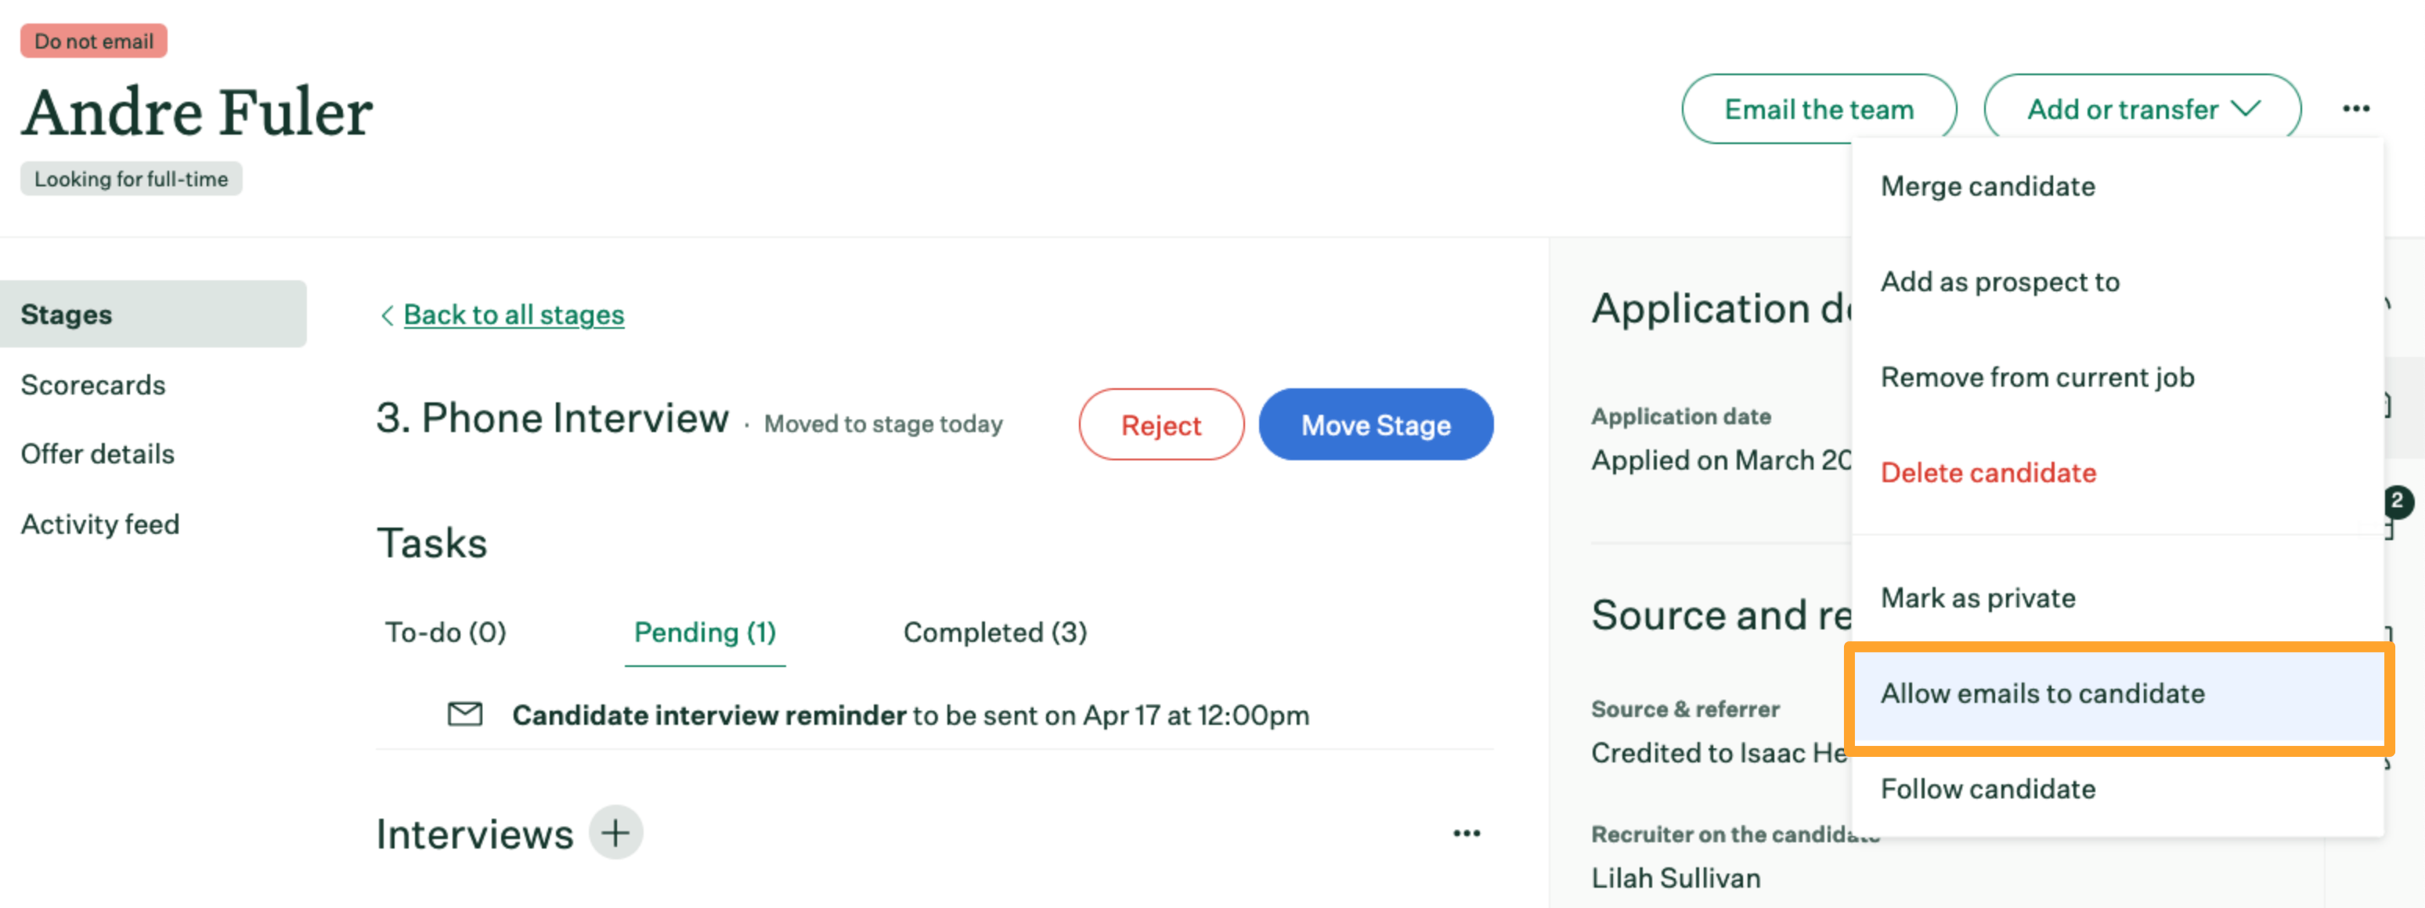Select Mark as private
Viewport: 2425px width, 908px height.
(1978, 597)
